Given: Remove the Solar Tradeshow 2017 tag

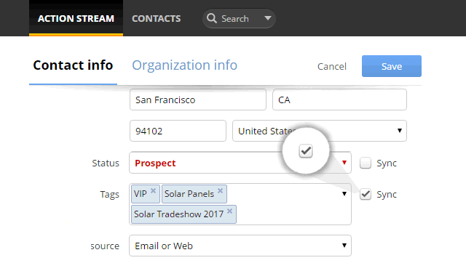Looking at the screenshot, I should [x=230, y=211].
